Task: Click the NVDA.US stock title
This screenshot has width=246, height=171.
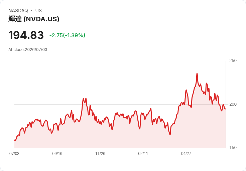Action: click(34, 19)
